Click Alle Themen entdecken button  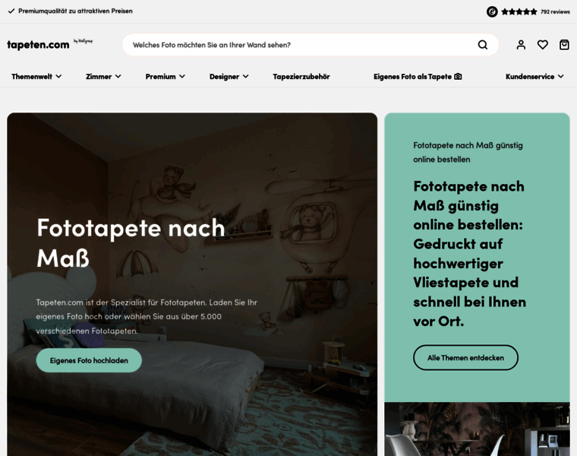coord(465,358)
